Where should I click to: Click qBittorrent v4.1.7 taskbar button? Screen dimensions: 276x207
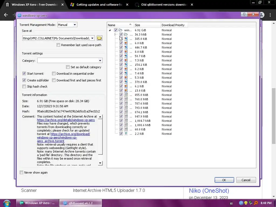[80, 203]
